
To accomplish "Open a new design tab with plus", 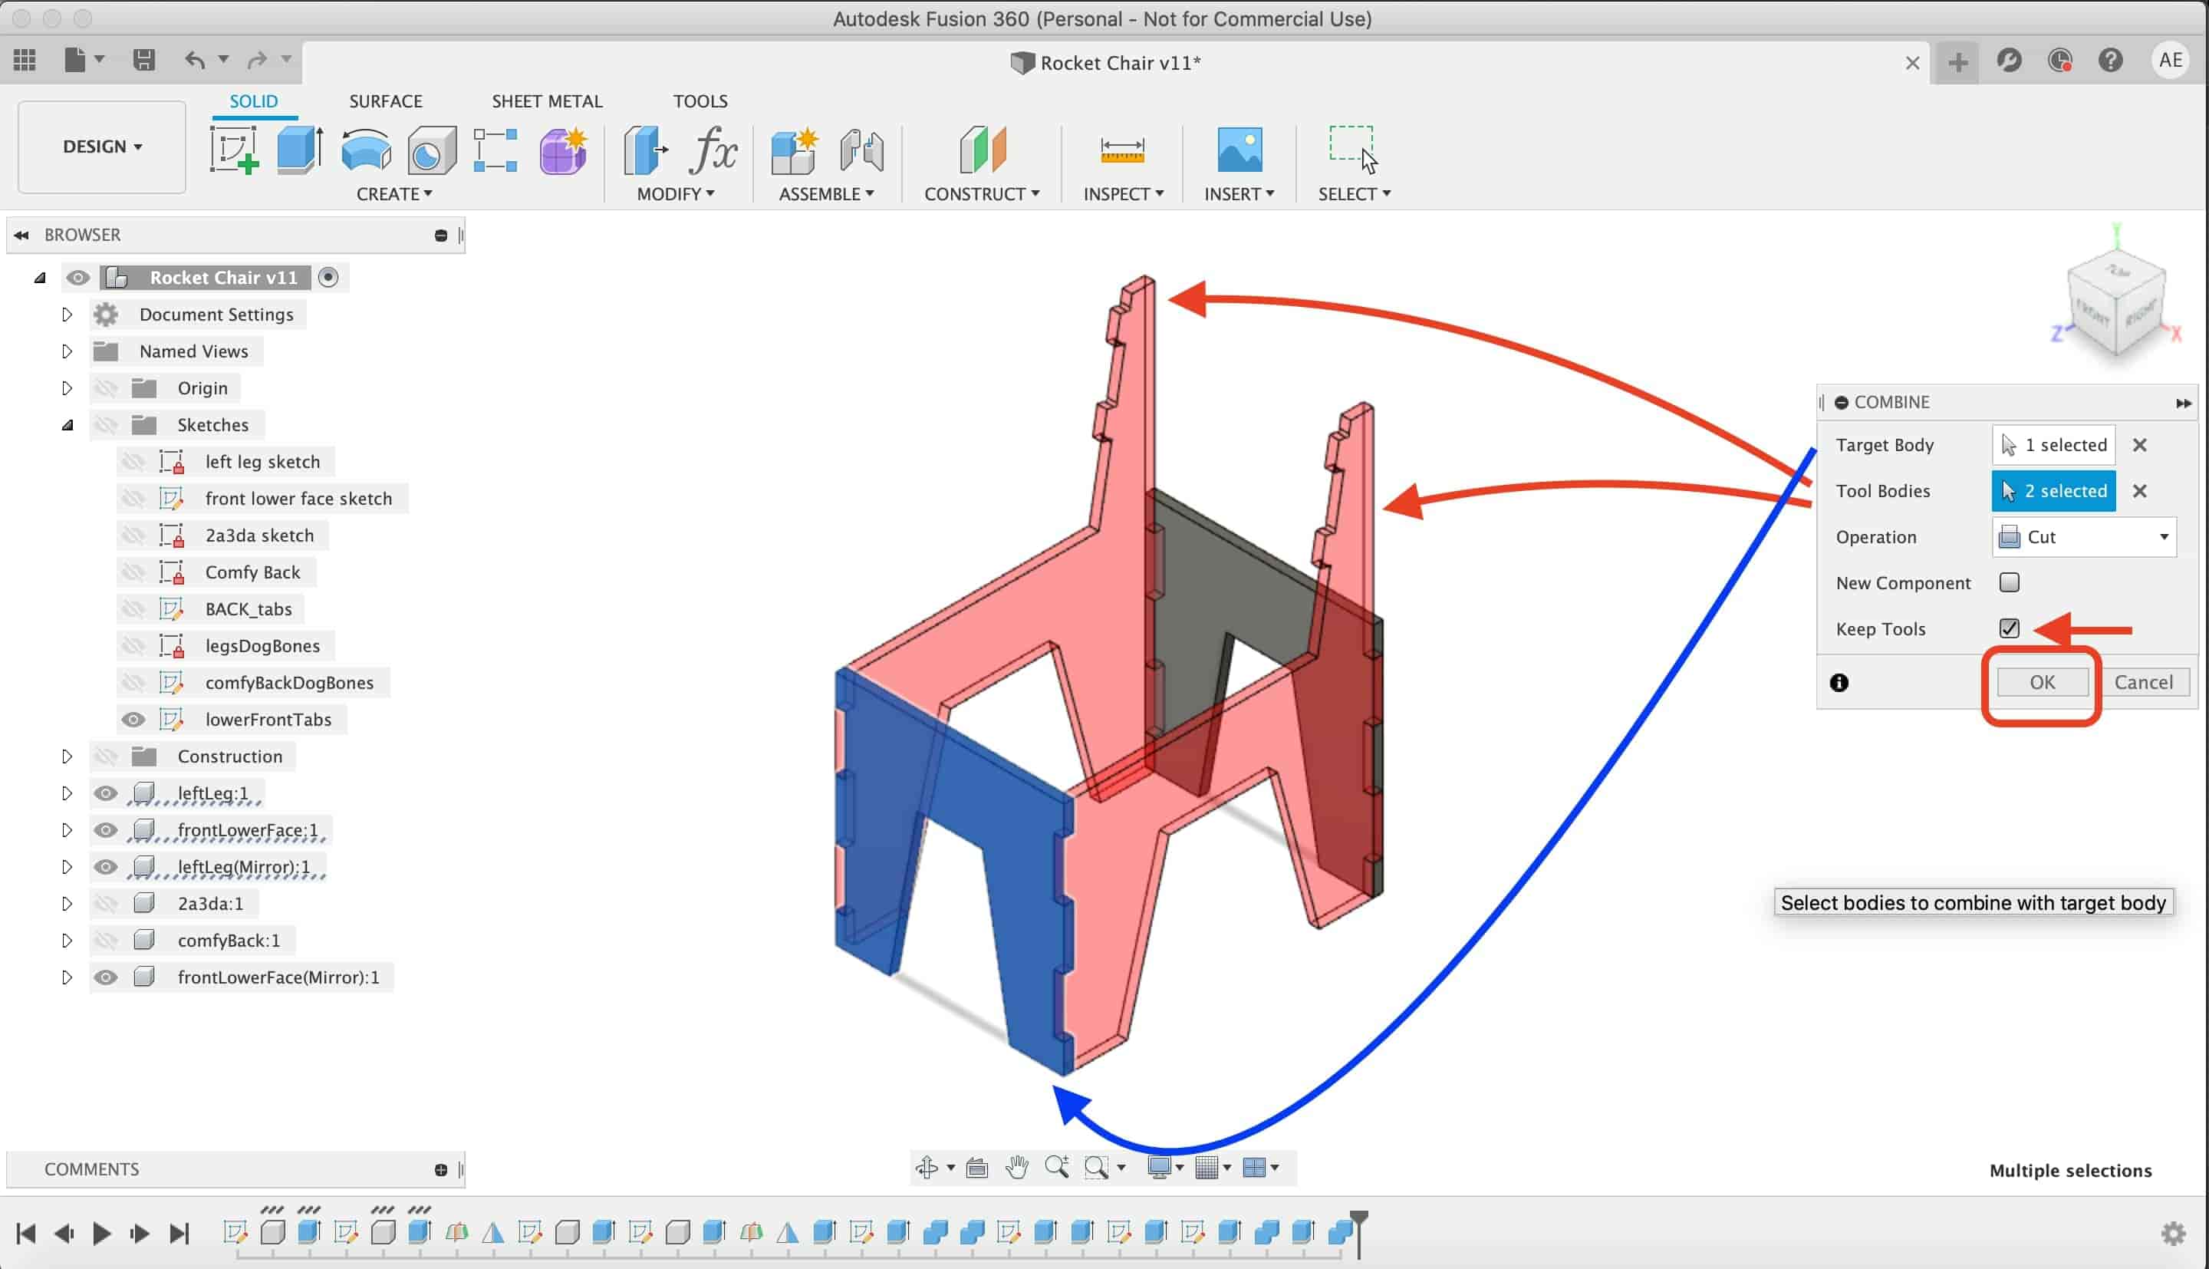I will (x=1957, y=62).
